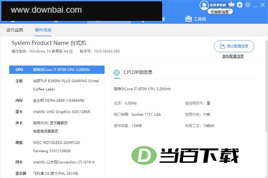Click the Fanxiang S101/128GB disk entry

click(52, 151)
